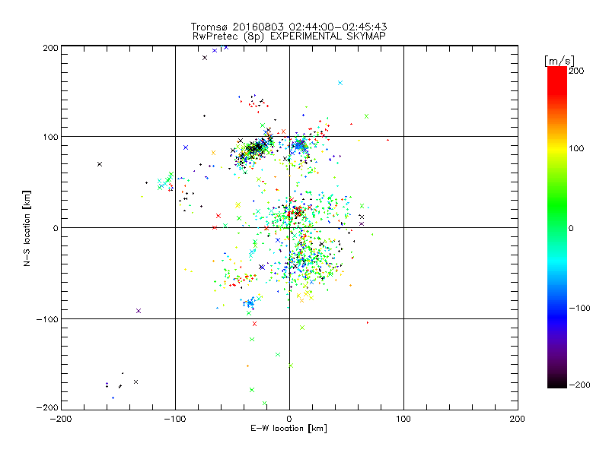This screenshot has height=456, width=609.
Task: Click the subtitle 'RwPretec (8p) EXPERIMENTAL SKYMAP'
Action: tap(289, 36)
